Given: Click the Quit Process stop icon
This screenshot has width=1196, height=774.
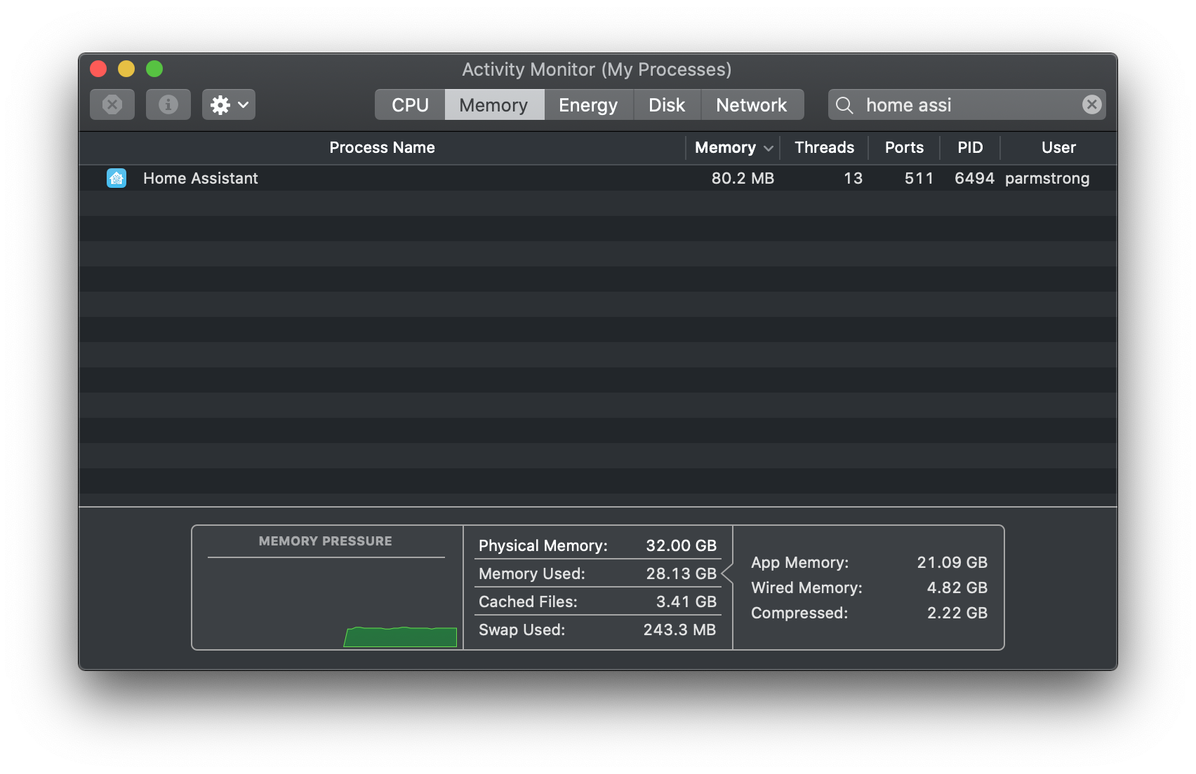Looking at the screenshot, I should pyautogui.click(x=112, y=104).
